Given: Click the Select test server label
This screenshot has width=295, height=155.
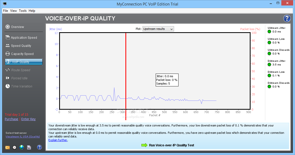Looking at the screenshot, I should point(16,133).
